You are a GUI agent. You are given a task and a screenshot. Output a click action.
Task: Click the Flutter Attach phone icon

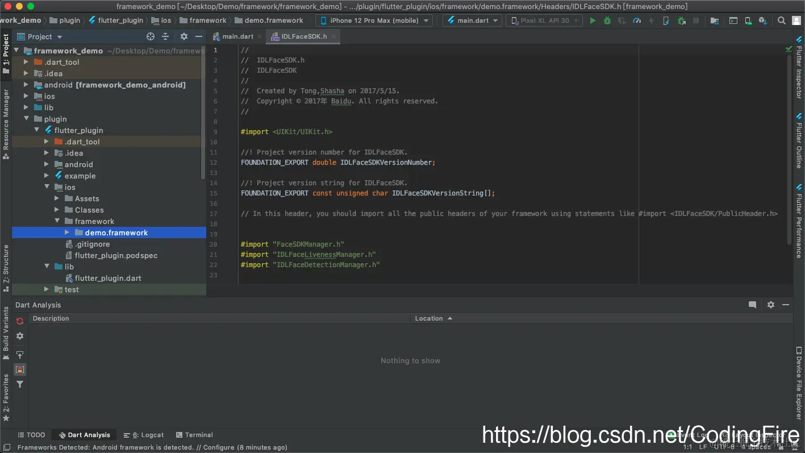click(x=666, y=20)
